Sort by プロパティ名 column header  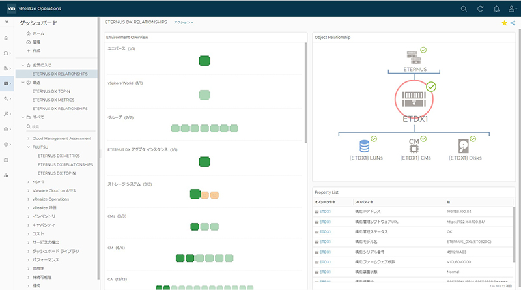364,202
